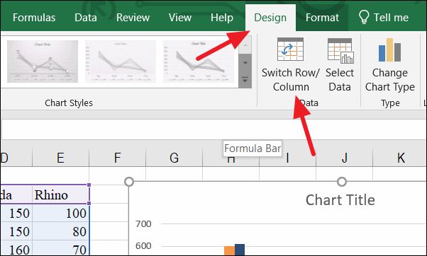Click the Switch Row/Column icon

(x=290, y=50)
